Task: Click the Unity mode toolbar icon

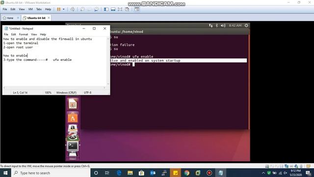Action: tap(127, 9)
